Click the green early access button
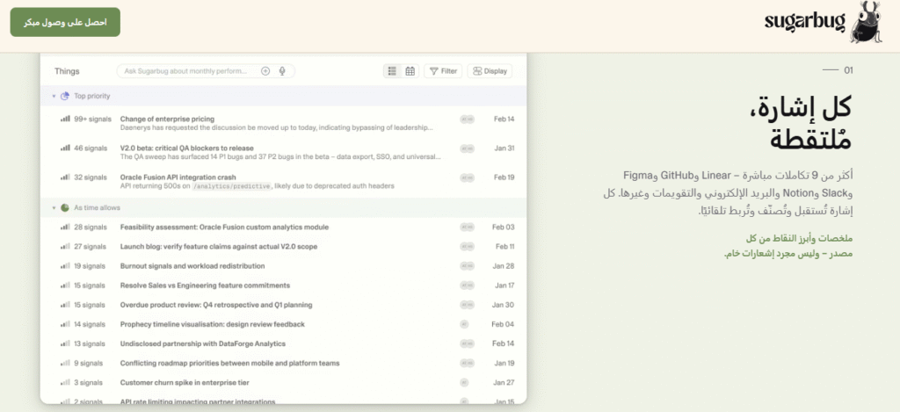This screenshot has width=900, height=412. (x=65, y=22)
